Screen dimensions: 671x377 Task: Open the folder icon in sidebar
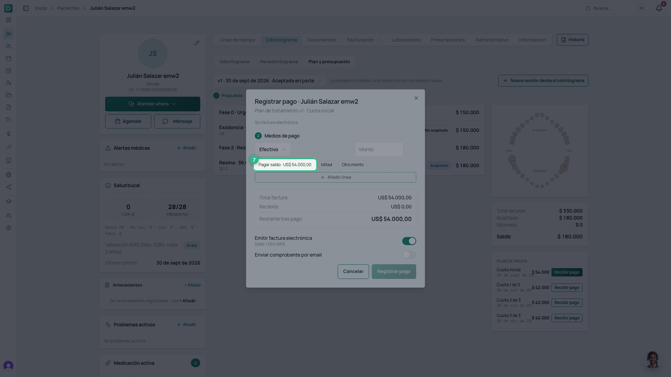(x=8, y=95)
